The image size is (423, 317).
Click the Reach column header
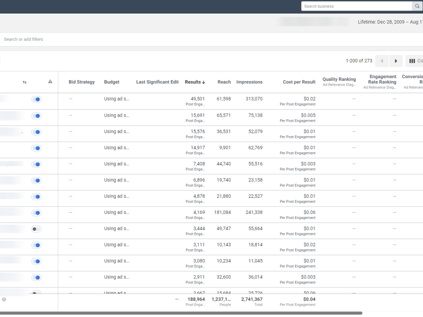coord(224,82)
